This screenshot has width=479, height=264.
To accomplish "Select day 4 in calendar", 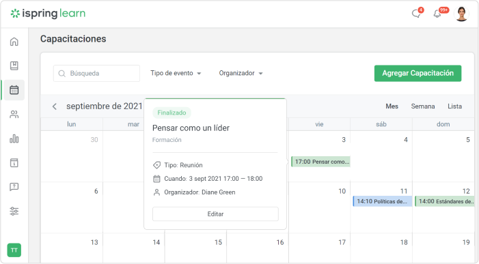I will pyautogui.click(x=406, y=140).
